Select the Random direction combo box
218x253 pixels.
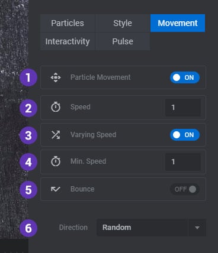[x=151, y=228]
